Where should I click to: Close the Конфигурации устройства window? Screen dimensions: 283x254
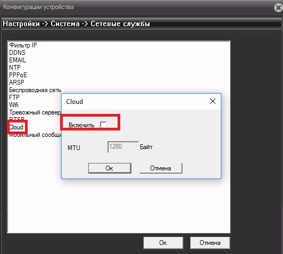(x=278, y=8)
